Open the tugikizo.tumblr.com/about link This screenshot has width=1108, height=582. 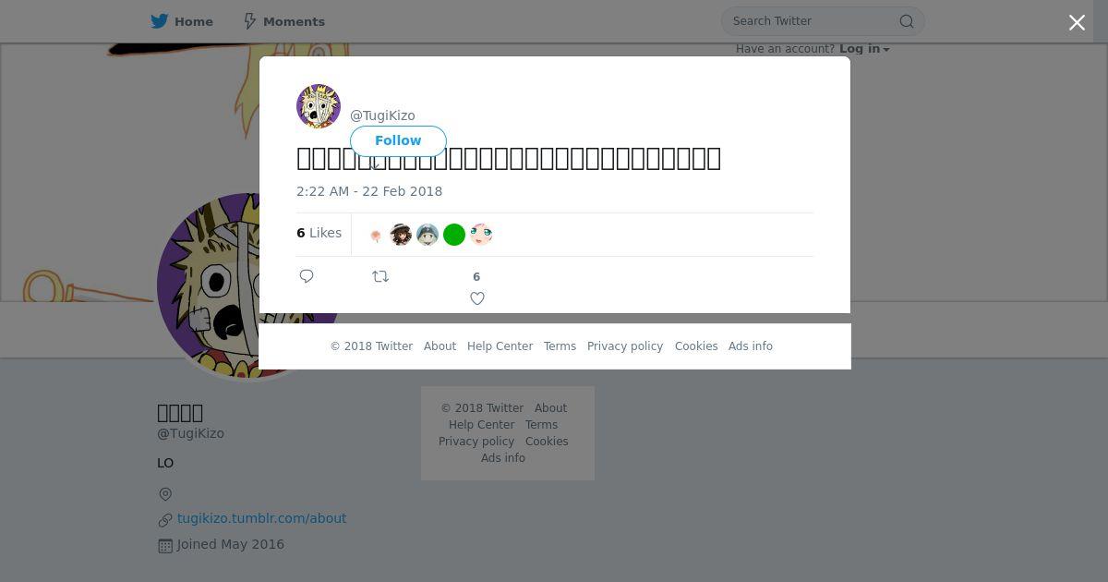261,518
